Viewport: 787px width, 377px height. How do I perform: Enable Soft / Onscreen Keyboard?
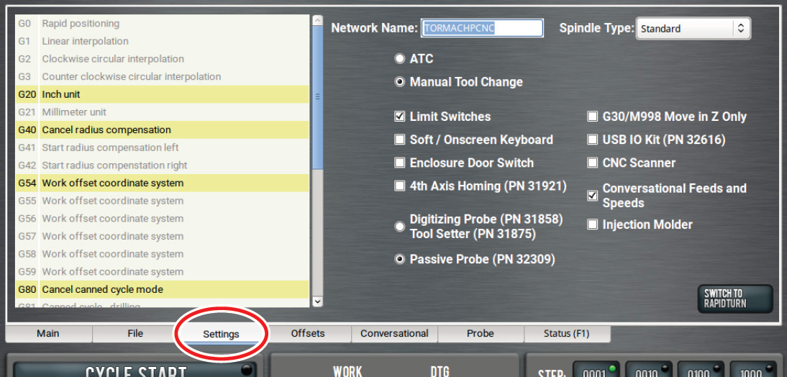coord(400,140)
